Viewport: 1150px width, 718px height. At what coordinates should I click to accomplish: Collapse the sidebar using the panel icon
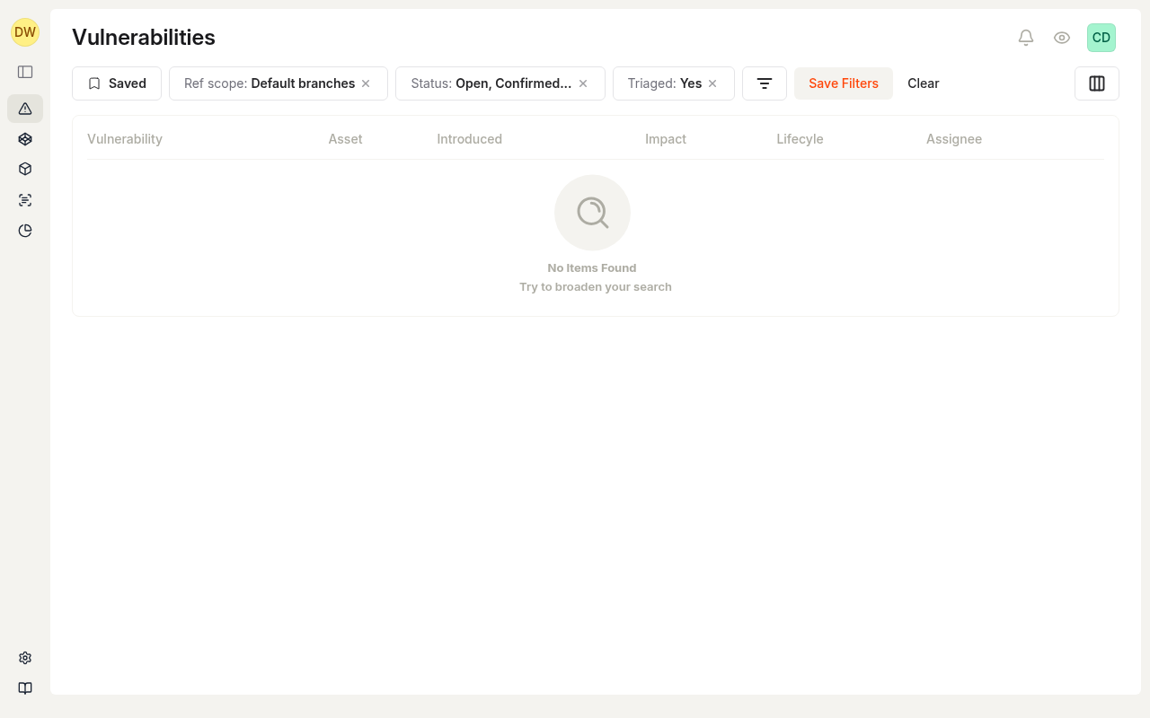point(24,72)
